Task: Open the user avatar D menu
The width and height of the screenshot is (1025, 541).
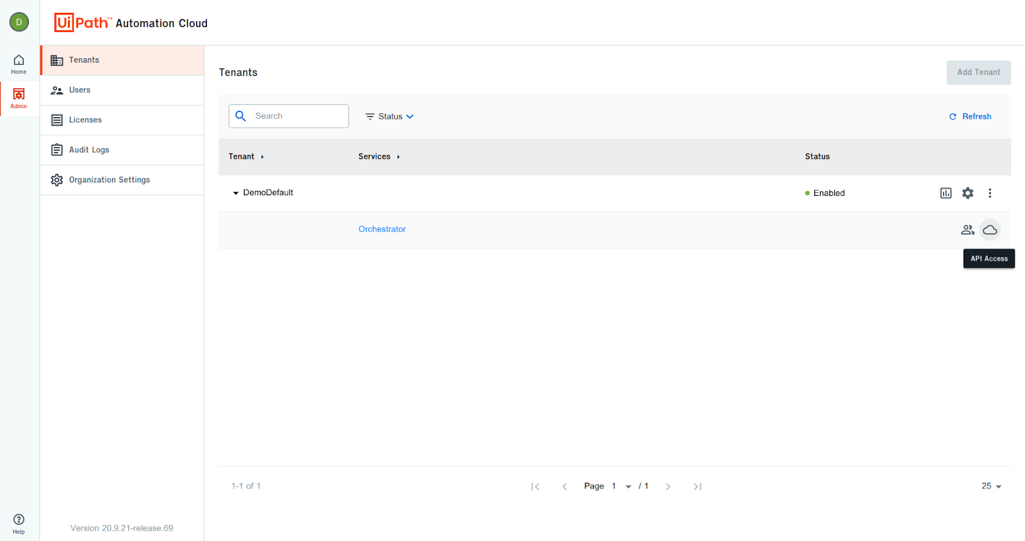Action: click(19, 22)
